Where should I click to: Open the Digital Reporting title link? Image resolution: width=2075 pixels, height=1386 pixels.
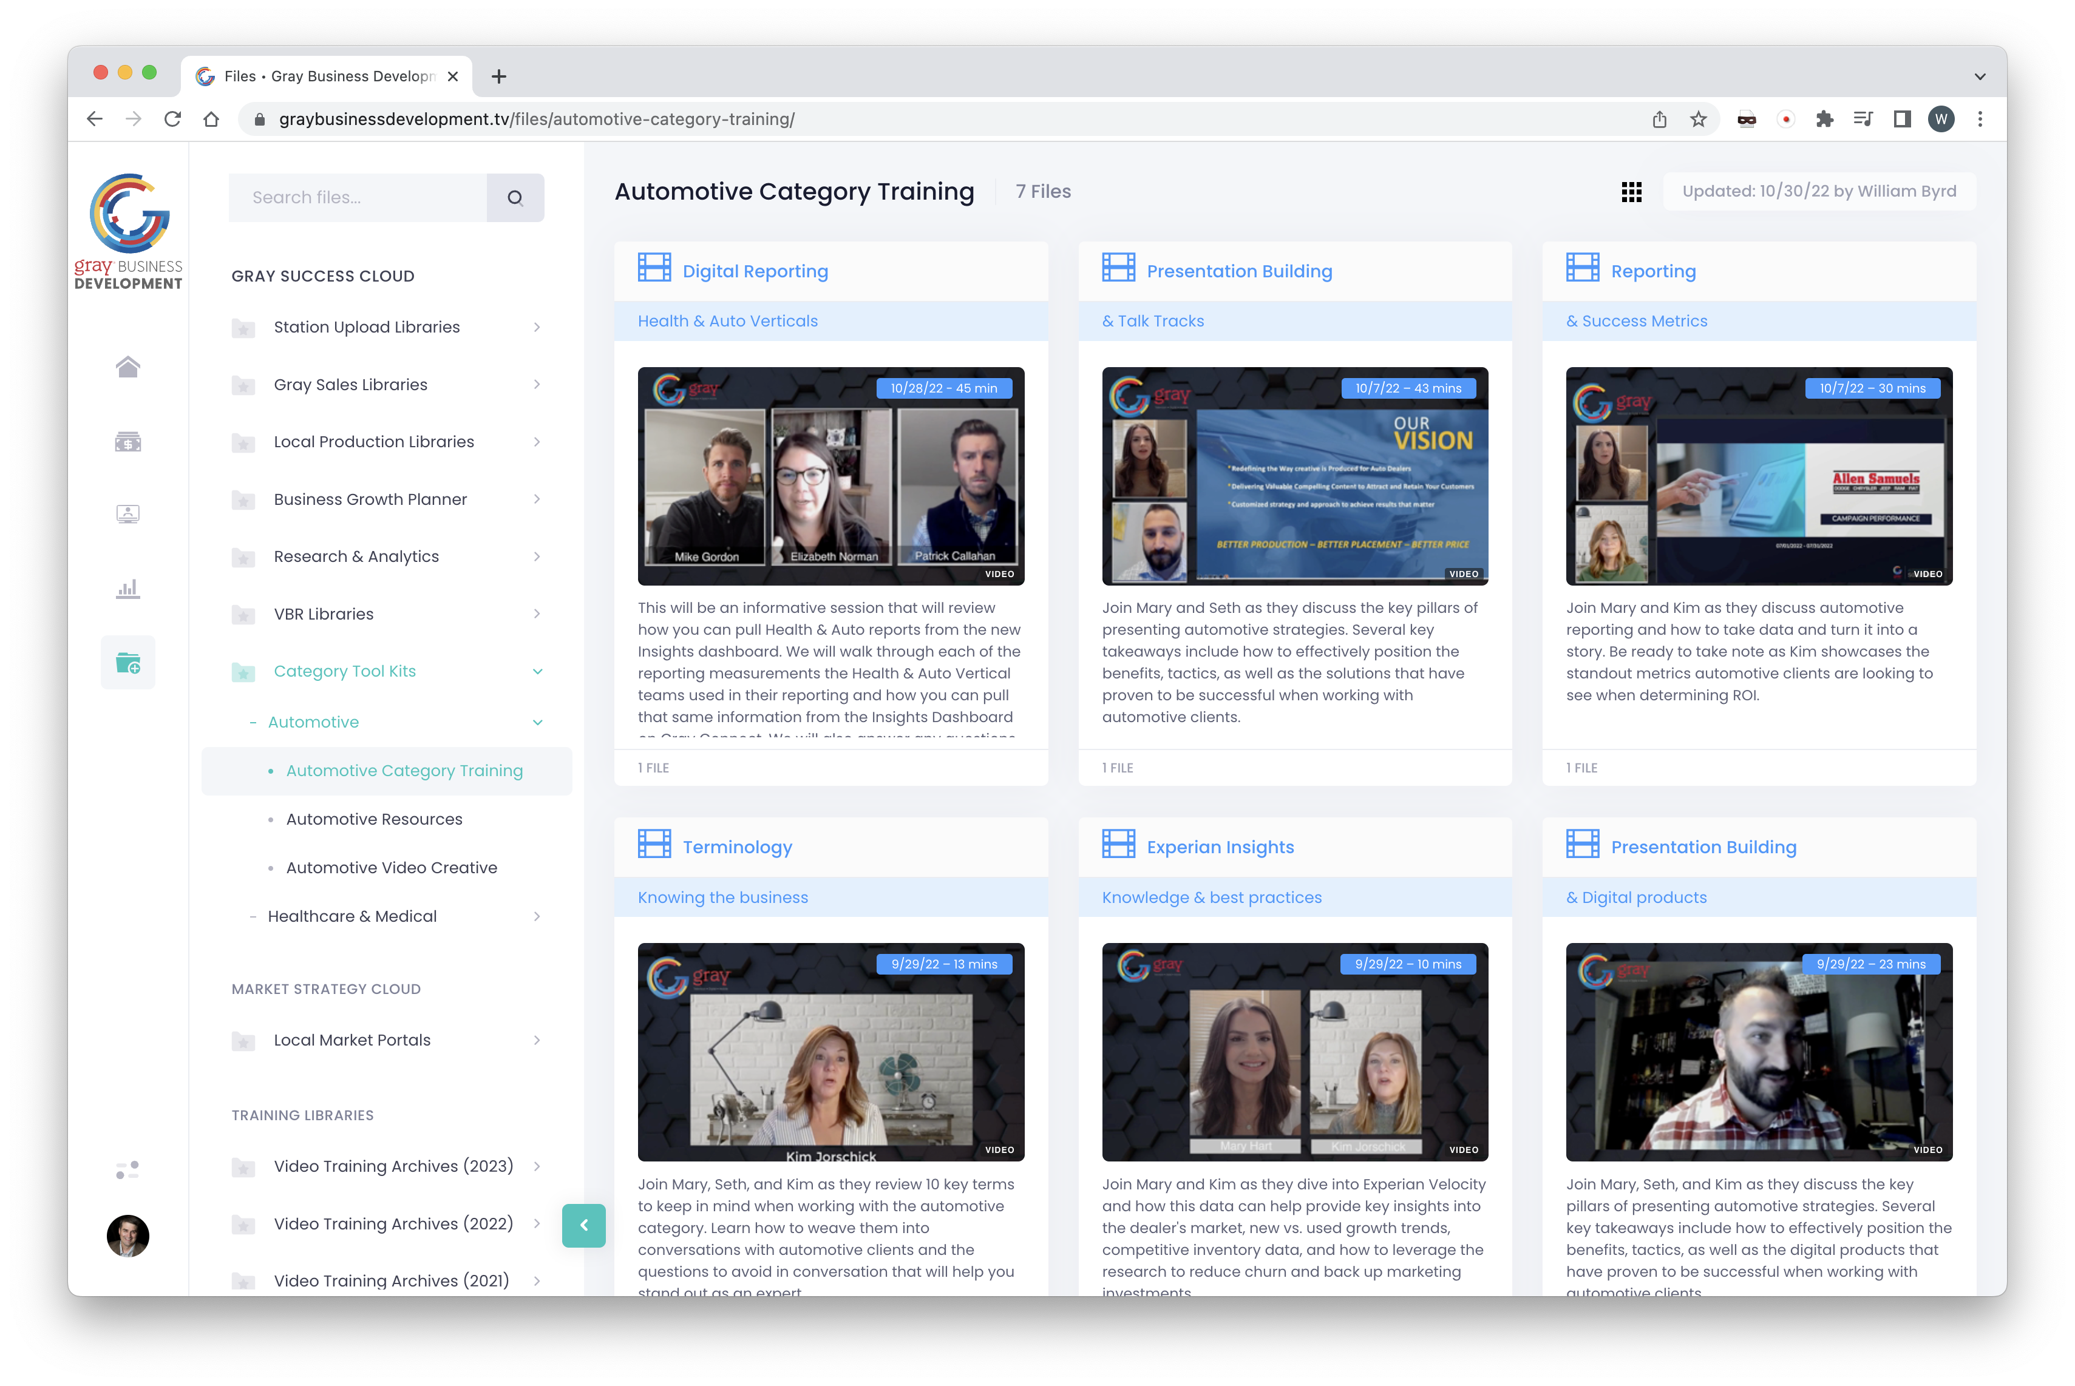755,271
